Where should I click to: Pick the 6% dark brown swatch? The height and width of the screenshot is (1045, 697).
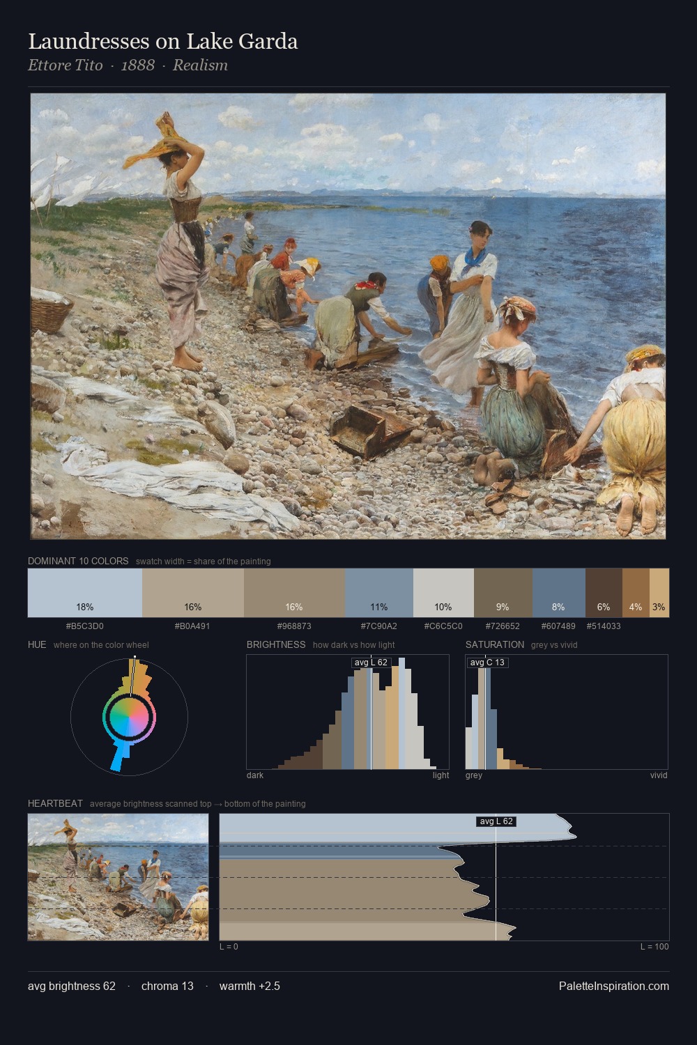pyautogui.click(x=604, y=593)
